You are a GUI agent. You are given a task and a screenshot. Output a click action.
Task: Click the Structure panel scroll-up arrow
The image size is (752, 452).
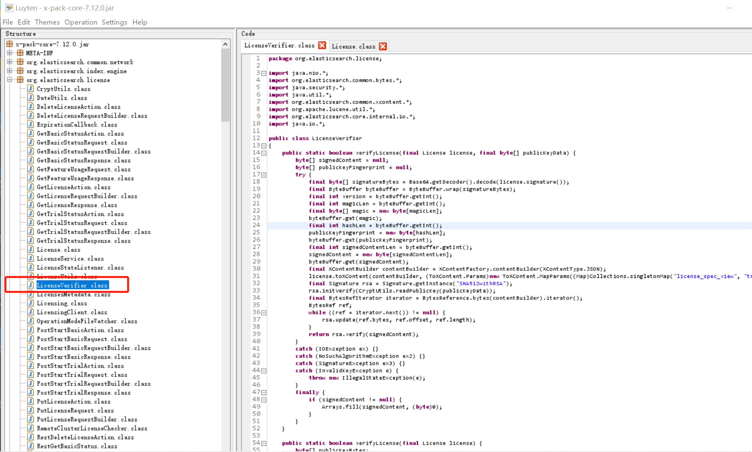(225, 44)
